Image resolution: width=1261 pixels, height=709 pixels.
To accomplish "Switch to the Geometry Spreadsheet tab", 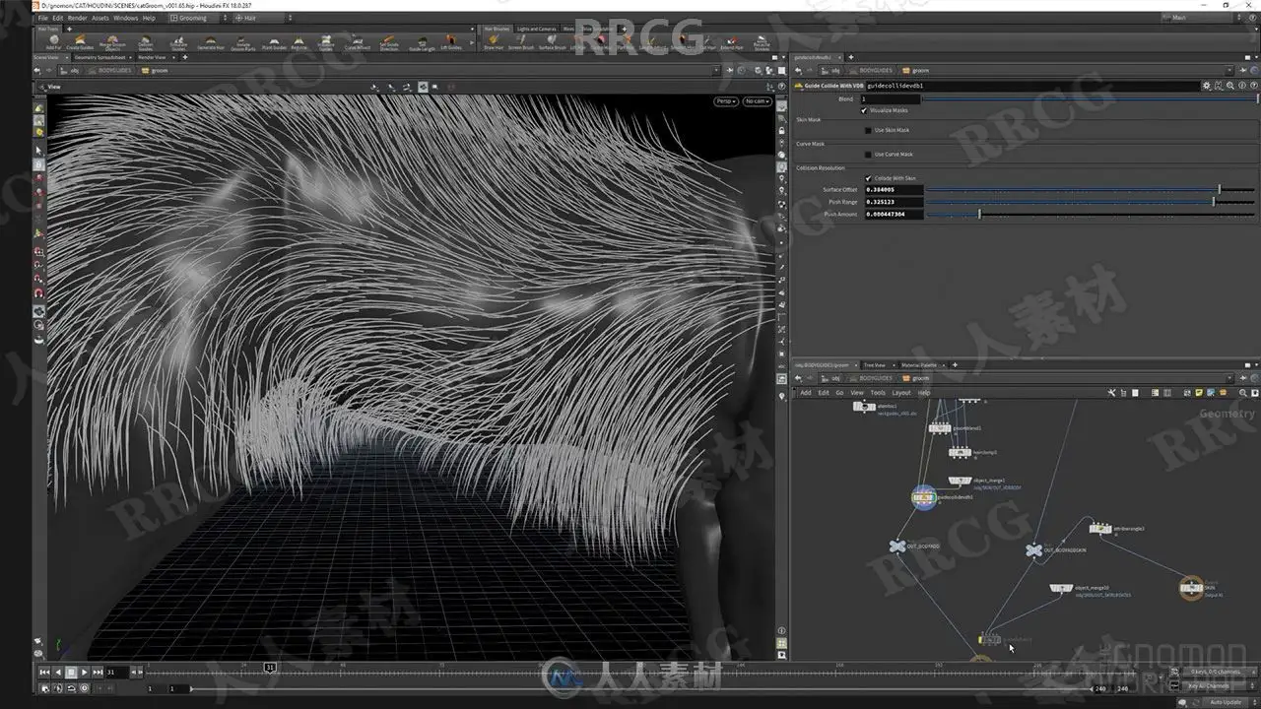I will (x=100, y=57).
